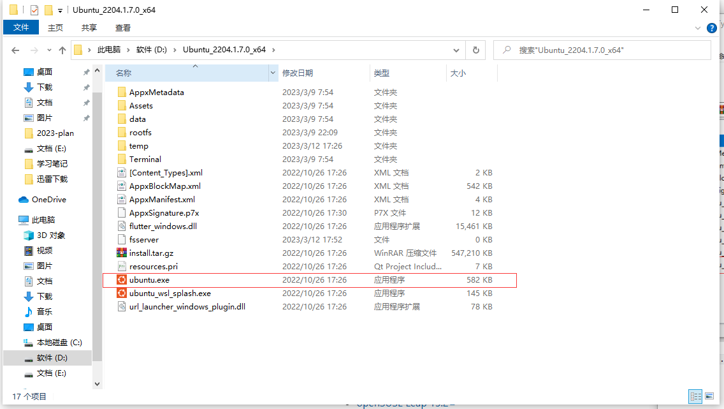Click the url_launcher_windows_plugin.dll icon

coord(122,306)
